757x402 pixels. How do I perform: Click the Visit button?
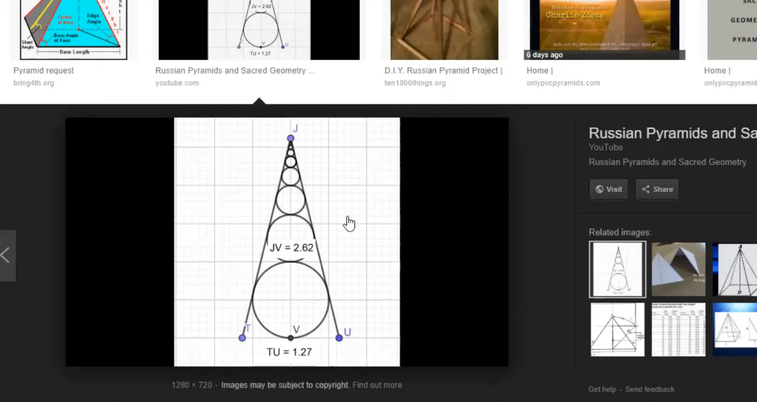(x=609, y=189)
